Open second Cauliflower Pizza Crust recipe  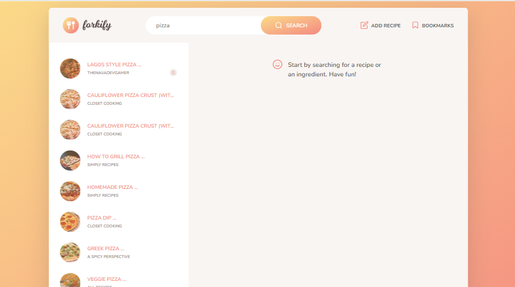[118, 130]
